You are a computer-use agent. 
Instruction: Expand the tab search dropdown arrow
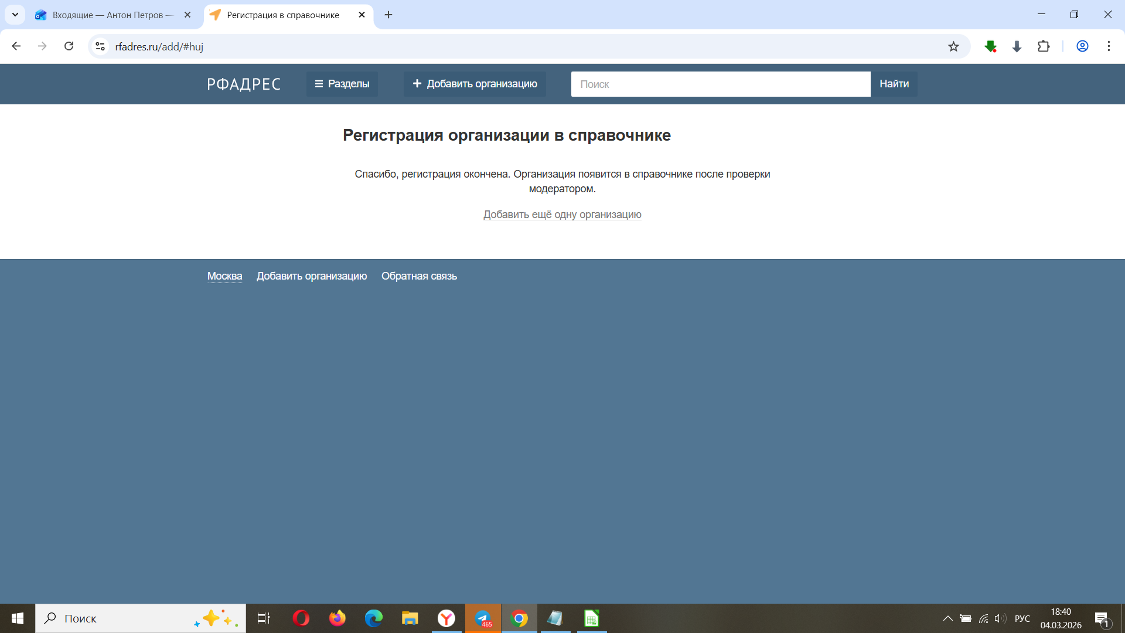click(15, 15)
